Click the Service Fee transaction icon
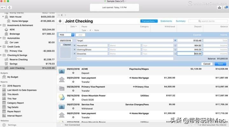 coord(62,106)
